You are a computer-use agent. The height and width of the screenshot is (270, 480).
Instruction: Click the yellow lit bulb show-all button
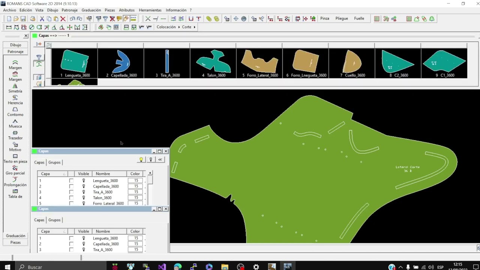pyautogui.click(x=141, y=160)
